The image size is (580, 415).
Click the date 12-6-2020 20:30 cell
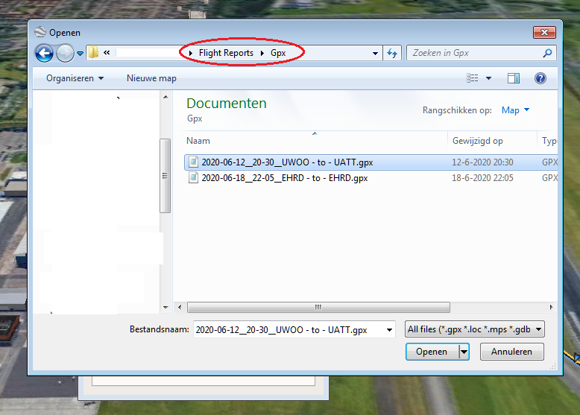(482, 162)
